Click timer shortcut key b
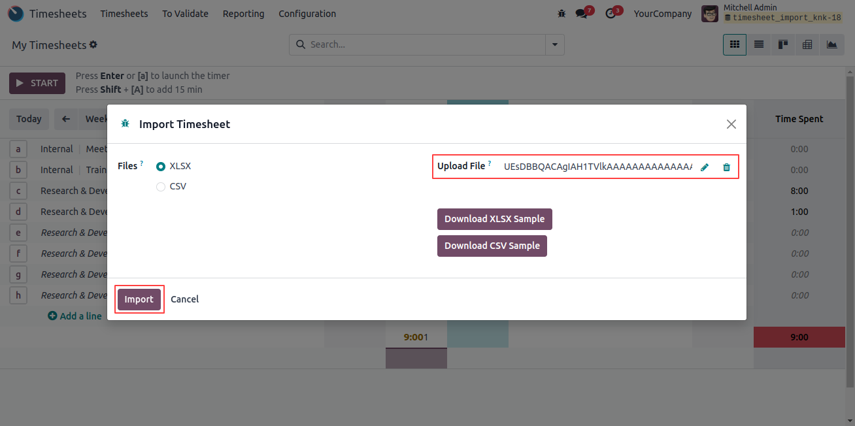Image resolution: width=855 pixels, height=426 pixels. [18, 170]
